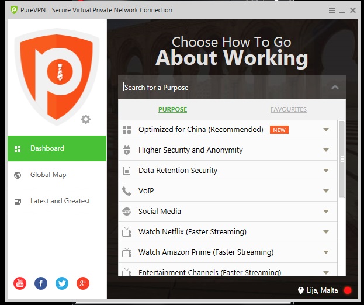Expand the Social Media dropdown arrow
Image resolution: width=364 pixels, height=305 pixels.
point(326,212)
